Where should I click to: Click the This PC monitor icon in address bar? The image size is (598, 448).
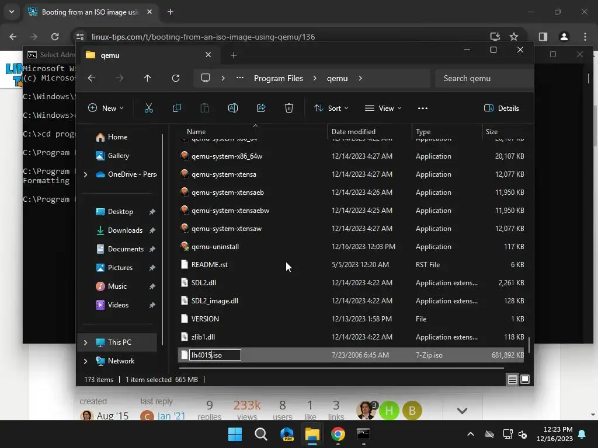coord(206,78)
